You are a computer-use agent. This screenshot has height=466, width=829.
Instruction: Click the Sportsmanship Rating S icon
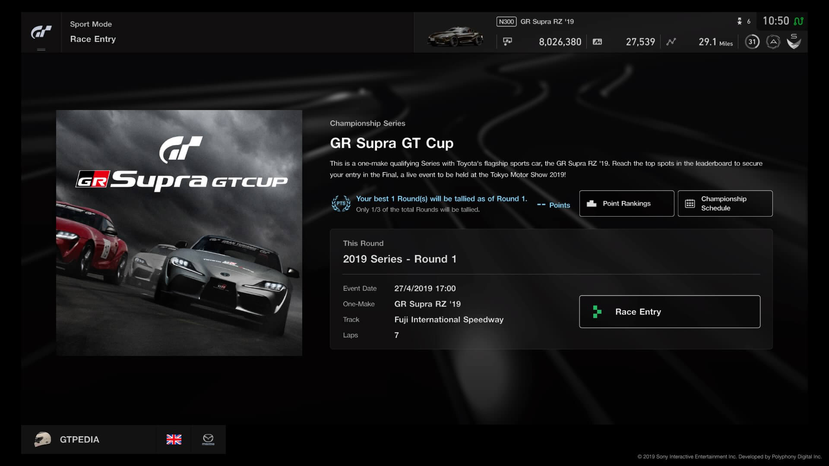(x=794, y=41)
